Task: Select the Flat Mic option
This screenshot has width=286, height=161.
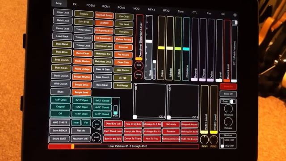Action: click(x=81, y=131)
